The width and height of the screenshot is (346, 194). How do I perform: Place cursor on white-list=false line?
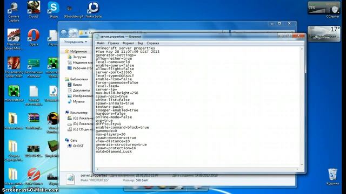point(112,100)
